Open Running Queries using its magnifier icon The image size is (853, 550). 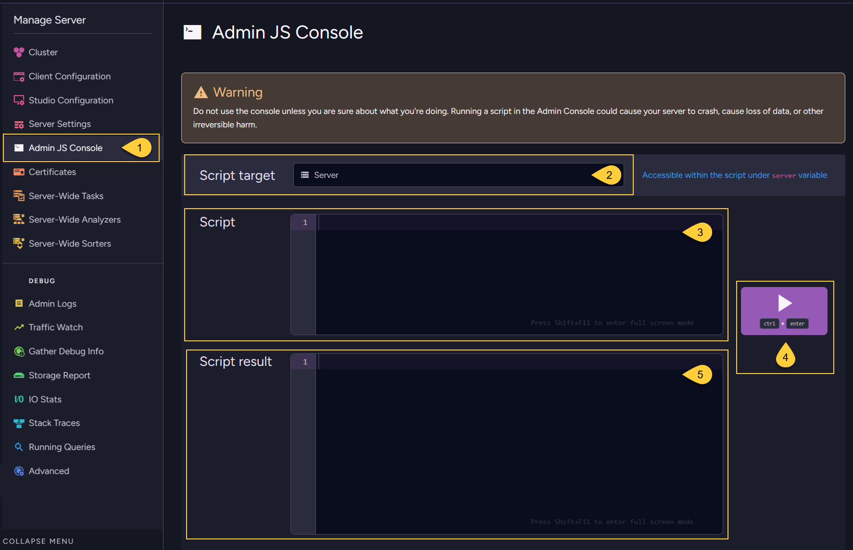click(x=19, y=447)
